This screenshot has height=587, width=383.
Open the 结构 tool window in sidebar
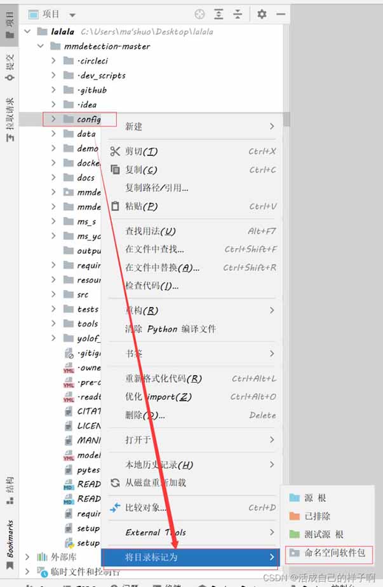[10, 490]
